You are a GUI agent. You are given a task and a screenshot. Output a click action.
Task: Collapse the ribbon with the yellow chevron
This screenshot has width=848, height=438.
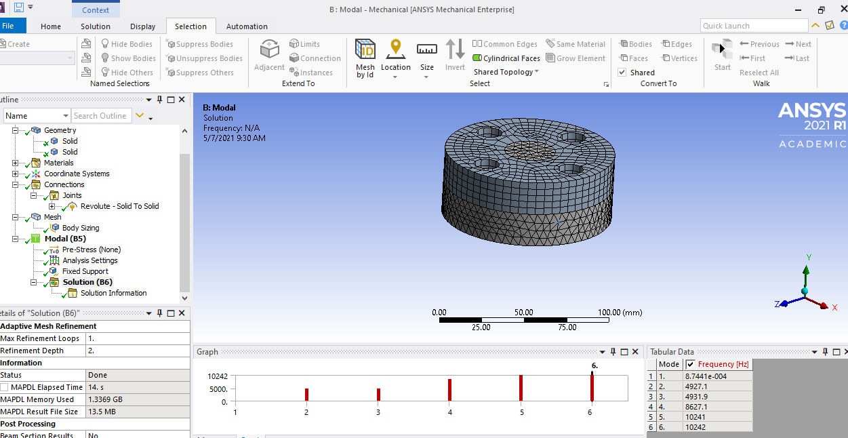coord(816,26)
